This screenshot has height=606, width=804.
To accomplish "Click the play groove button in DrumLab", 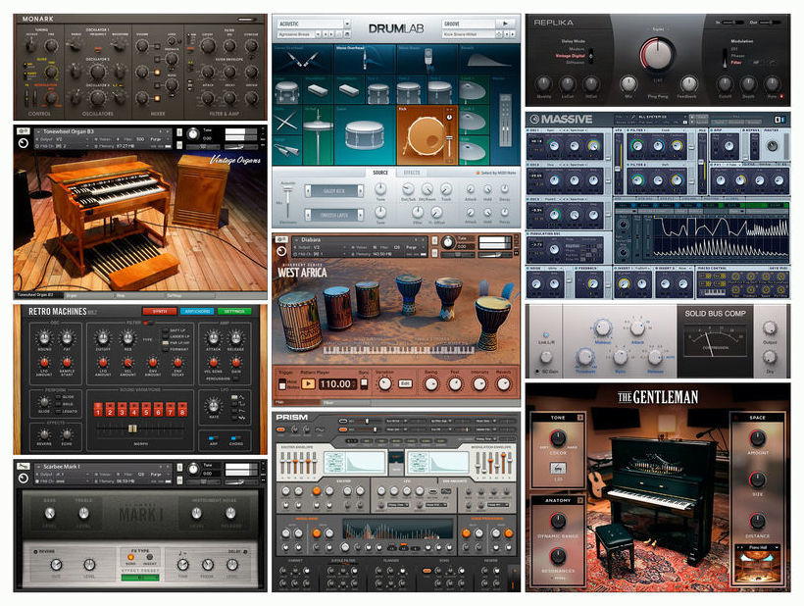I will (x=505, y=24).
